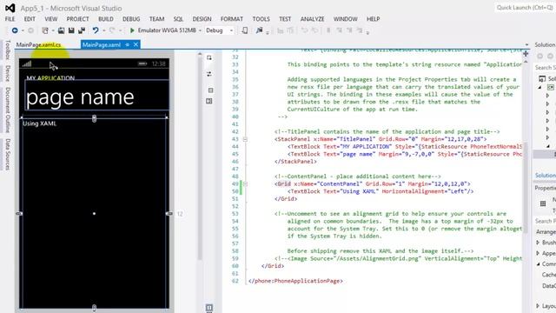Start debugging with the green play icon

click(132, 30)
